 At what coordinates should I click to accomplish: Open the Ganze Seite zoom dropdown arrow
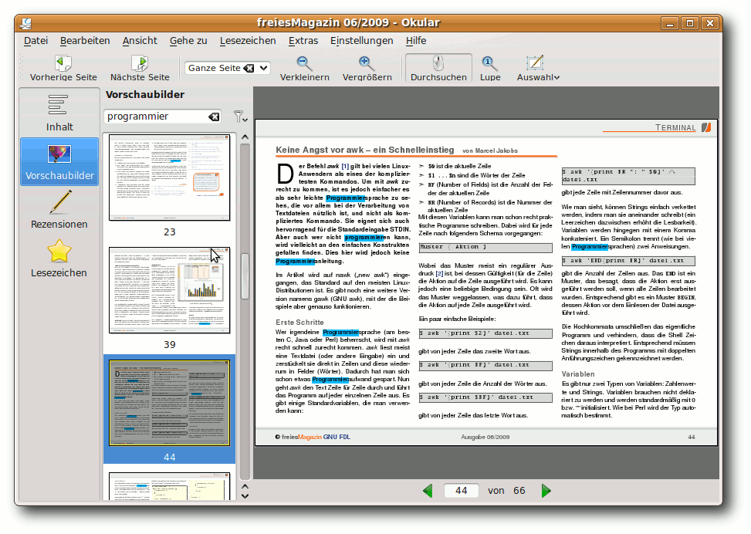point(263,68)
